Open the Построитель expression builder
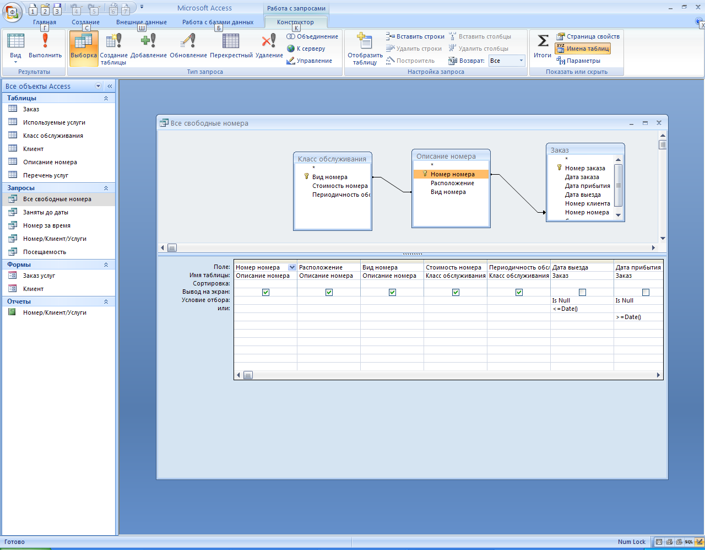This screenshot has height=550, width=705. 411,61
